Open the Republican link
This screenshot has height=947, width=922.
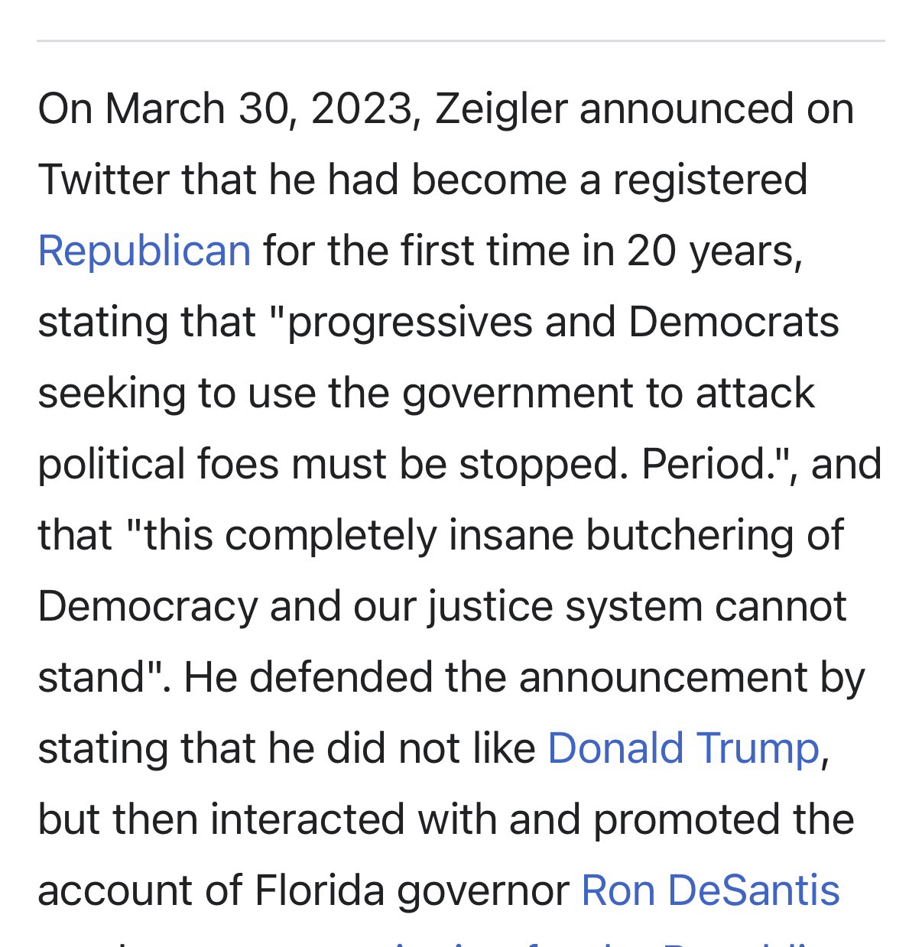[x=144, y=251]
